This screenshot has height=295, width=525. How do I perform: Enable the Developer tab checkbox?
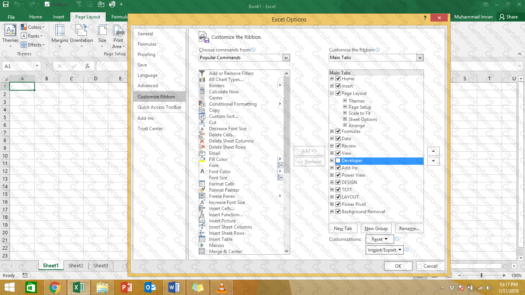pyautogui.click(x=338, y=161)
